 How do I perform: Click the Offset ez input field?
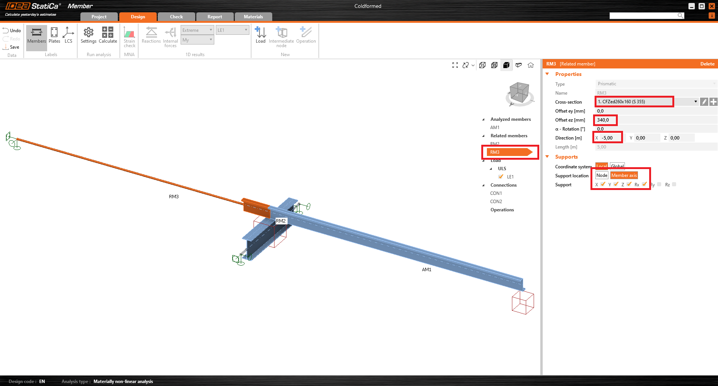click(x=605, y=120)
